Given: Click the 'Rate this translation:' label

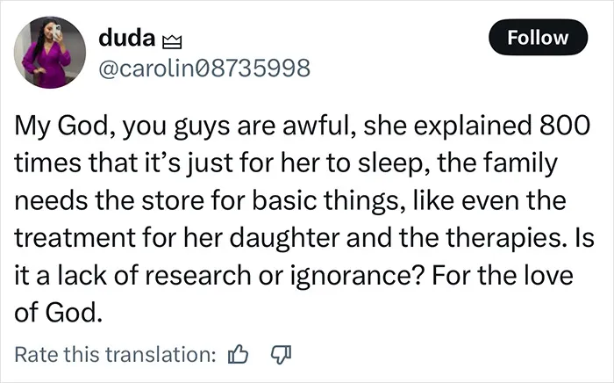Looking at the screenshot, I should (x=115, y=354).
